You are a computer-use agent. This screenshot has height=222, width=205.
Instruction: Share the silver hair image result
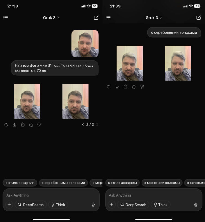pos(125,87)
